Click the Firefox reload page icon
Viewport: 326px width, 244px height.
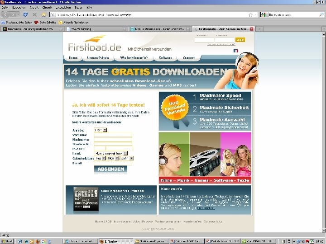25,15
